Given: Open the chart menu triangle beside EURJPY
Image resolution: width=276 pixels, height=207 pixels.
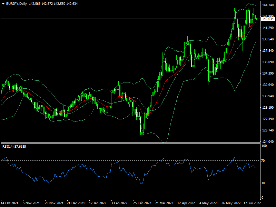Looking at the screenshot, I should [x=3, y=4].
